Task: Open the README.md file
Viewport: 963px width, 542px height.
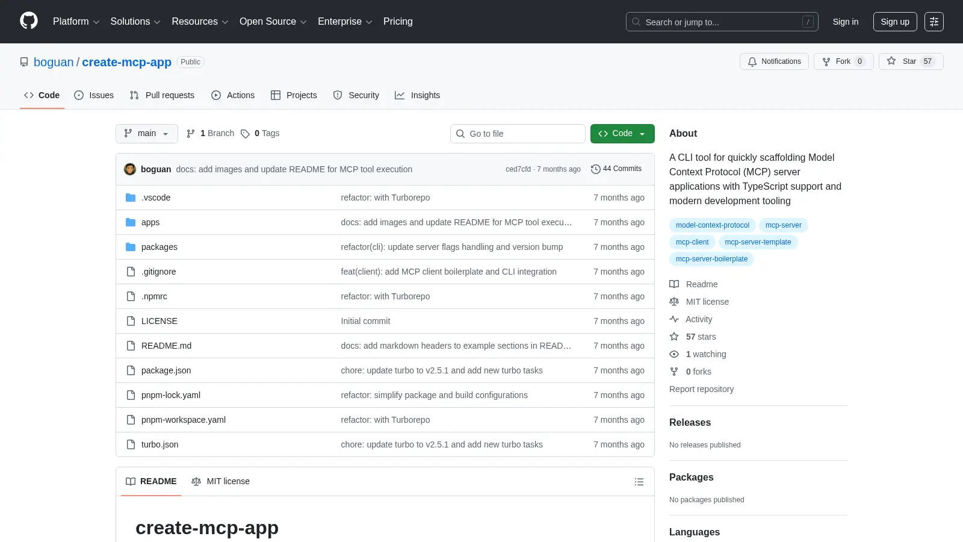Action: coord(166,346)
